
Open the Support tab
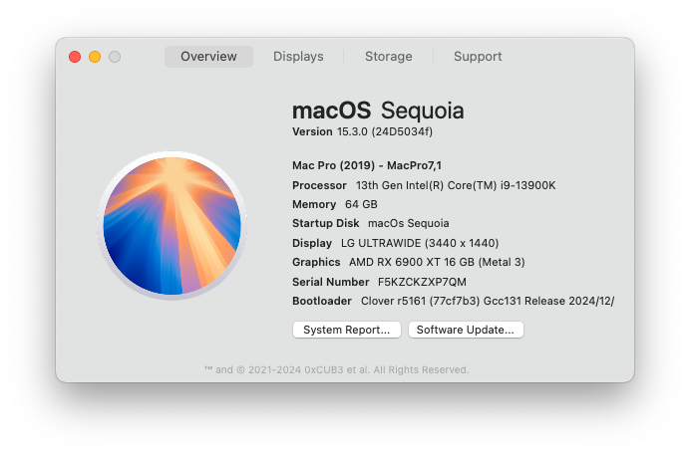coord(478,57)
